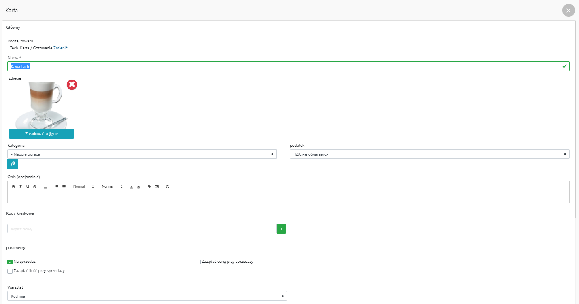Screen dimensions: 579x304
Task: Toggle italic formatting in description editor
Action: pos(20,187)
